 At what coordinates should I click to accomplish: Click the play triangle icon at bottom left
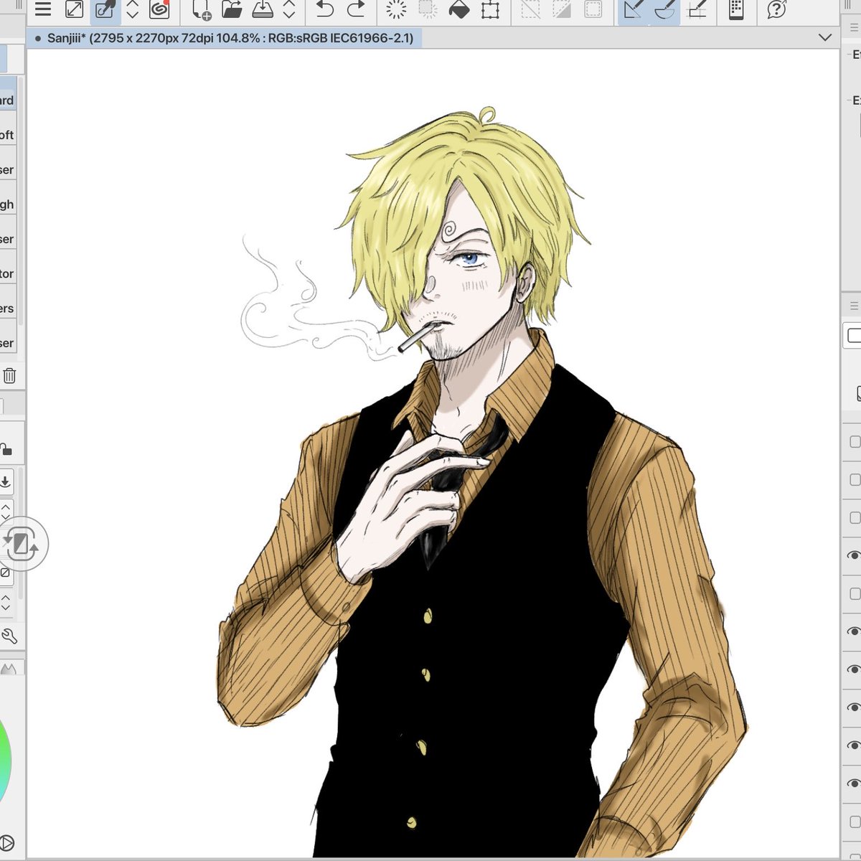click(6, 843)
